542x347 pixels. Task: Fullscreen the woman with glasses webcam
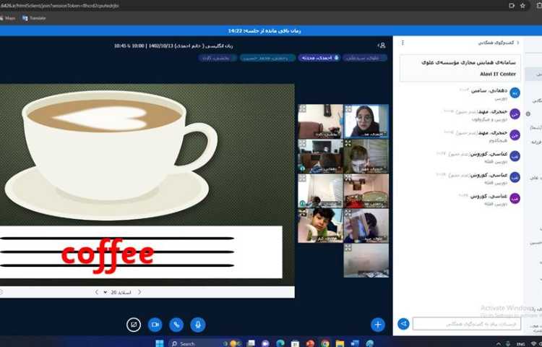point(348,109)
